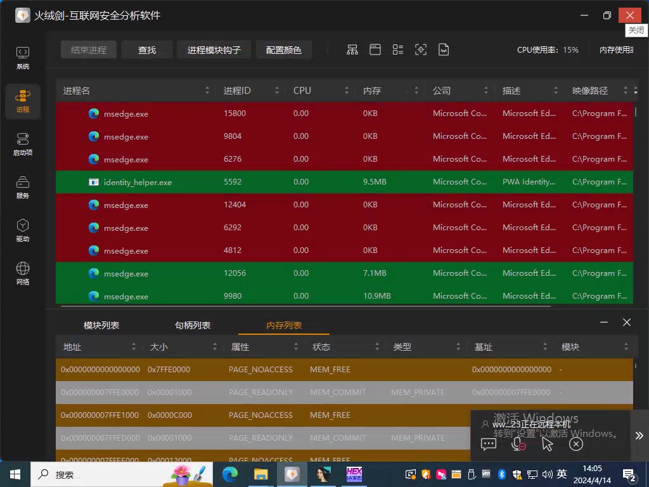Click the window view toolbar icon

point(375,49)
